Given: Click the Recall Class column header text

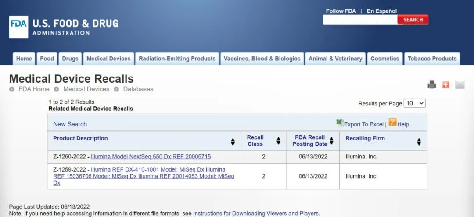Looking at the screenshot, I should 255,141.
